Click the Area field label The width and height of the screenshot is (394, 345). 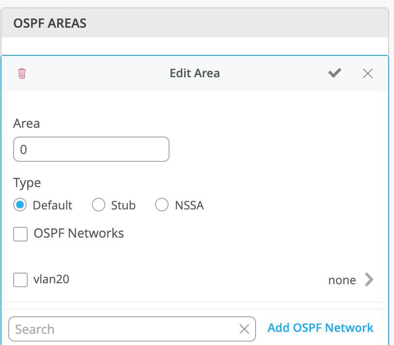27,123
